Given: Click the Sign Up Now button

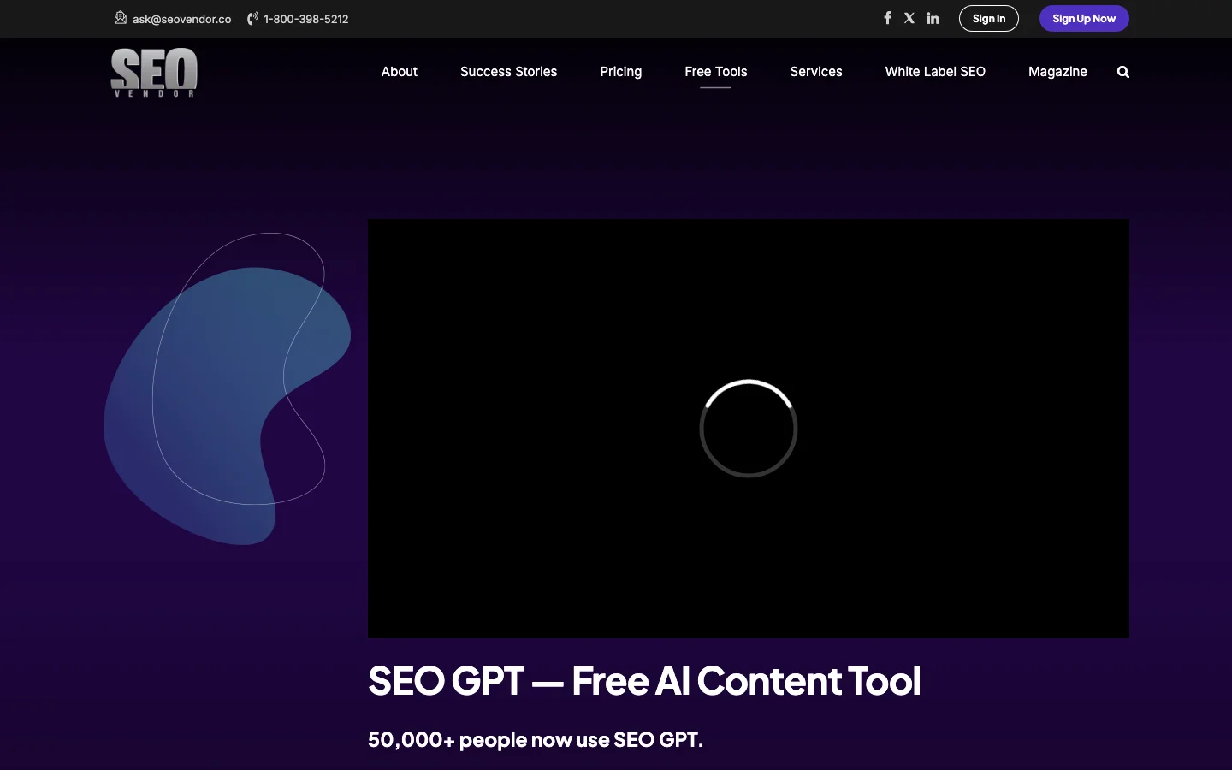Looking at the screenshot, I should pyautogui.click(x=1084, y=18).
